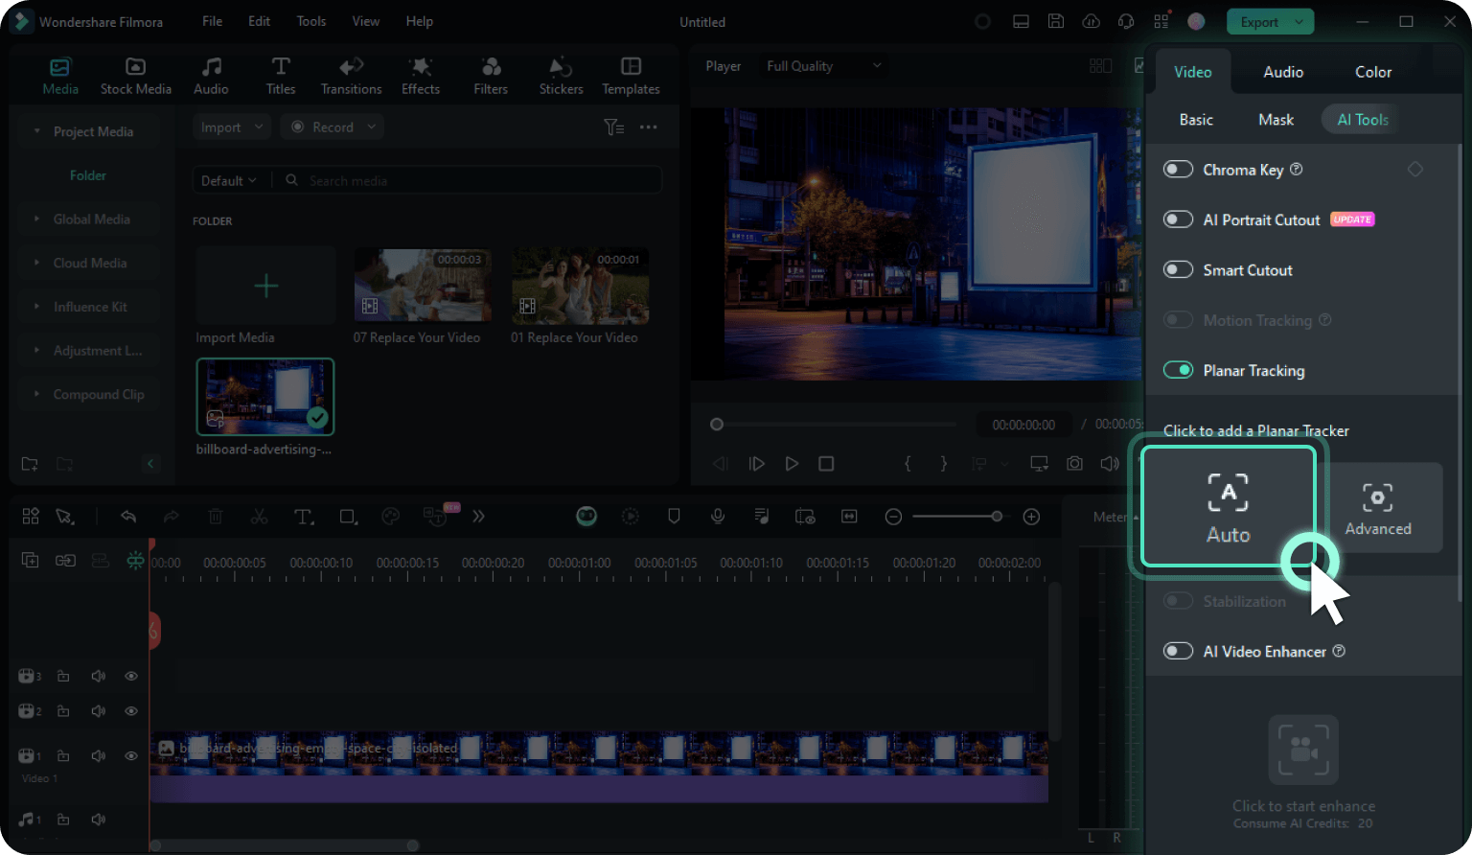
Task: Expand the Influence Kit tree item
Action: coord(36,307)
